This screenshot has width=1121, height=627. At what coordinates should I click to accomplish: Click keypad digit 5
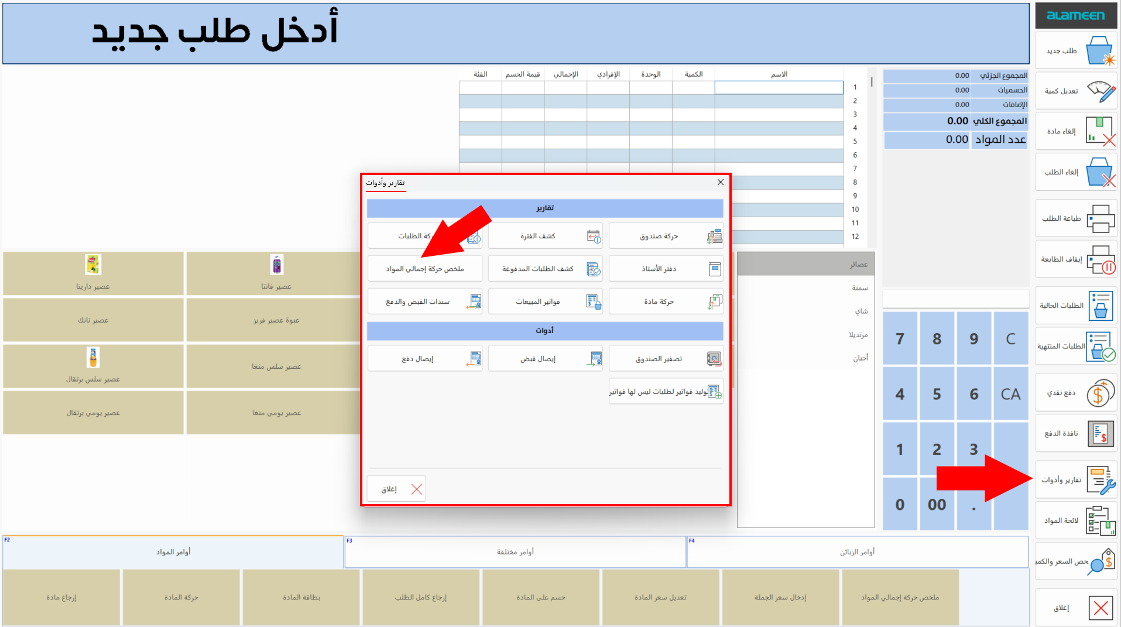point(937,394)
